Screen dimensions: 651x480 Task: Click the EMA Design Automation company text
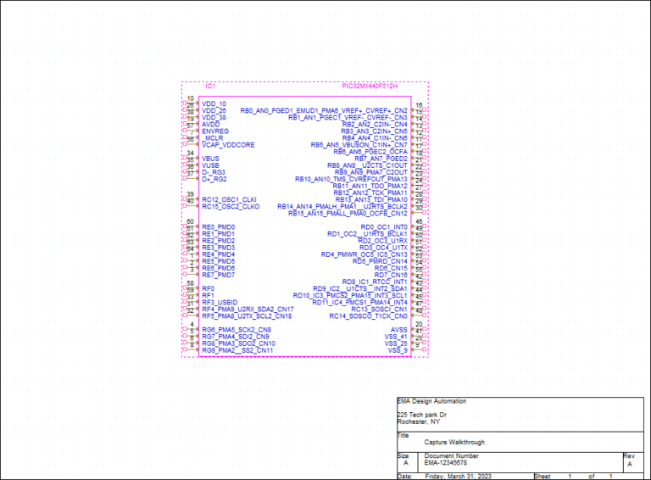point(431,401)
